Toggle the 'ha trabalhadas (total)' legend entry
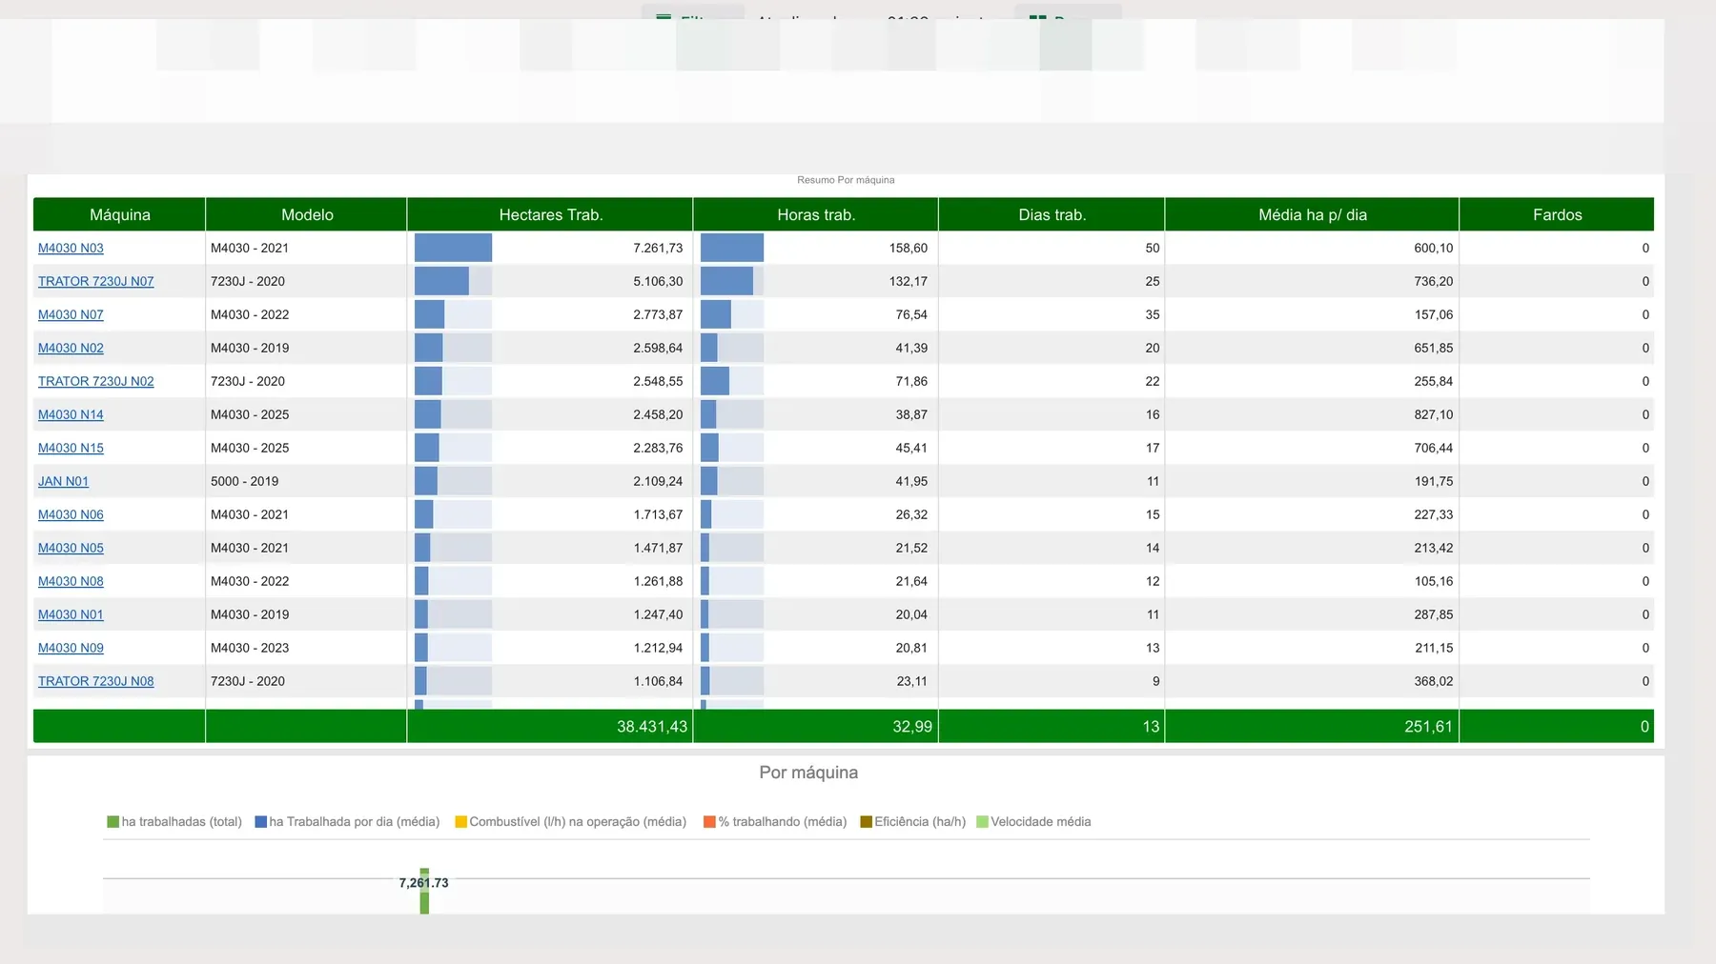 174,822
